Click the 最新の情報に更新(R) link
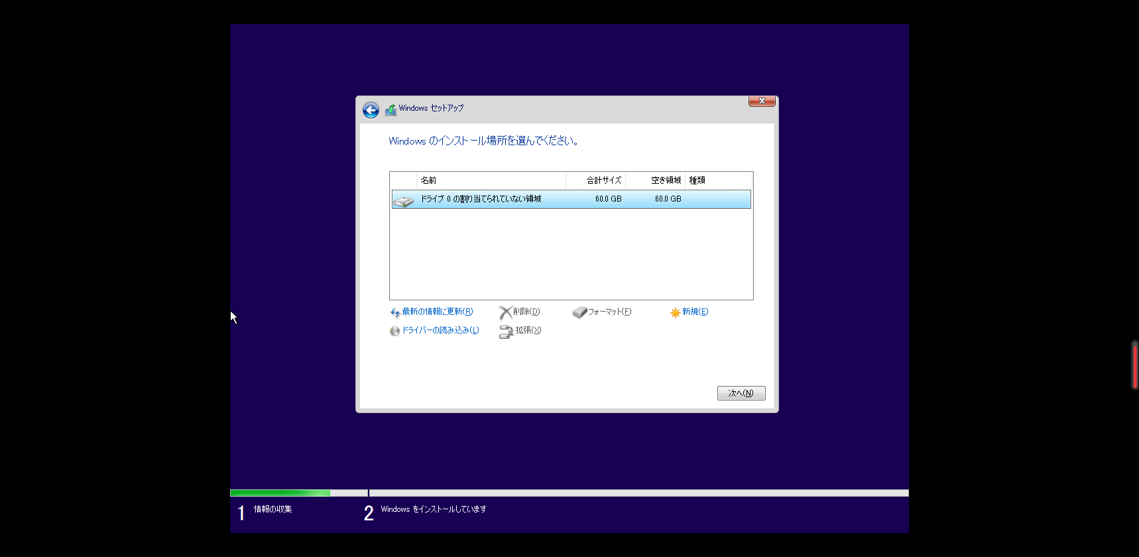 438,312
